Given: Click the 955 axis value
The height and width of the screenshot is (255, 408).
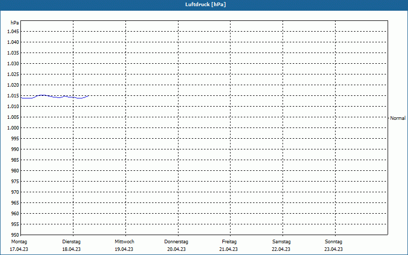Looking at the screenshot, I should pos(15,224).
